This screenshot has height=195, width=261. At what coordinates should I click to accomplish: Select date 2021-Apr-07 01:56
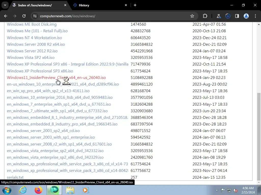pyautogui.click(x=209, y=24)
